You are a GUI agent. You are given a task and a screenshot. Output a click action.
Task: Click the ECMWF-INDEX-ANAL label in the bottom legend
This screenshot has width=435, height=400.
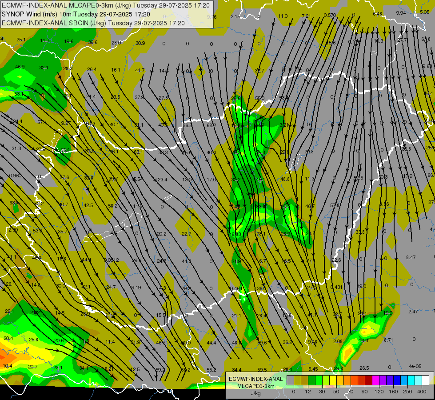point(256,379)
